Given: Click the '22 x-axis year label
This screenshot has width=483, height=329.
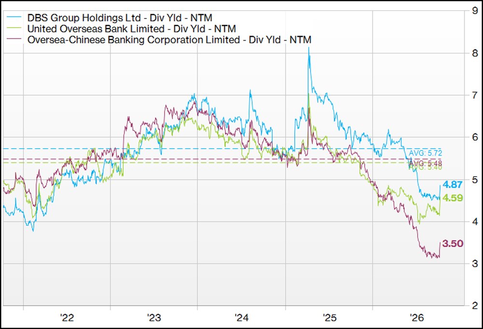Looking at the screenshot, I should click(x=67, y=317).
